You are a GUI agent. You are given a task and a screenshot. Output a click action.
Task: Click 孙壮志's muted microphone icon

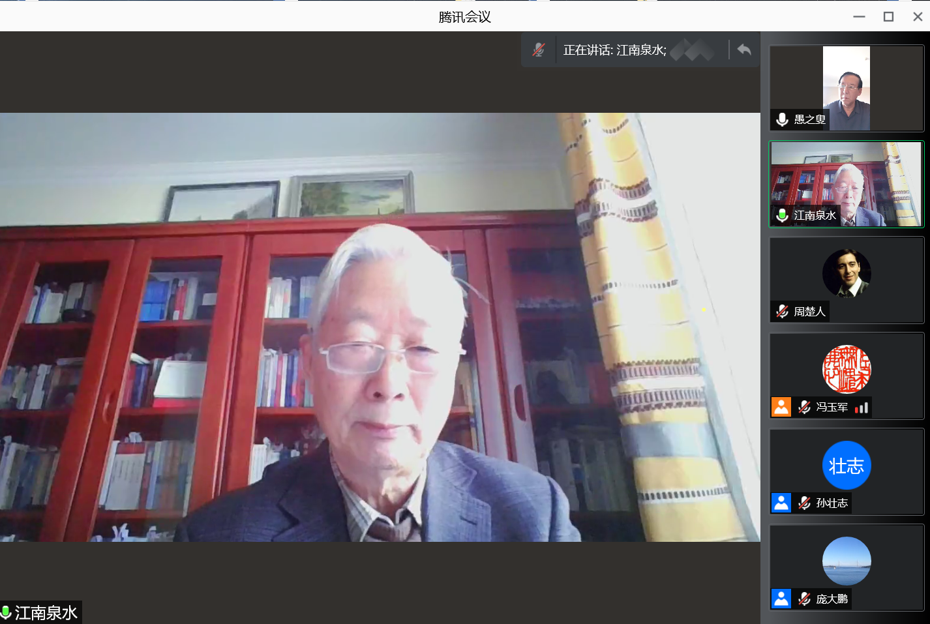point(805,503)
